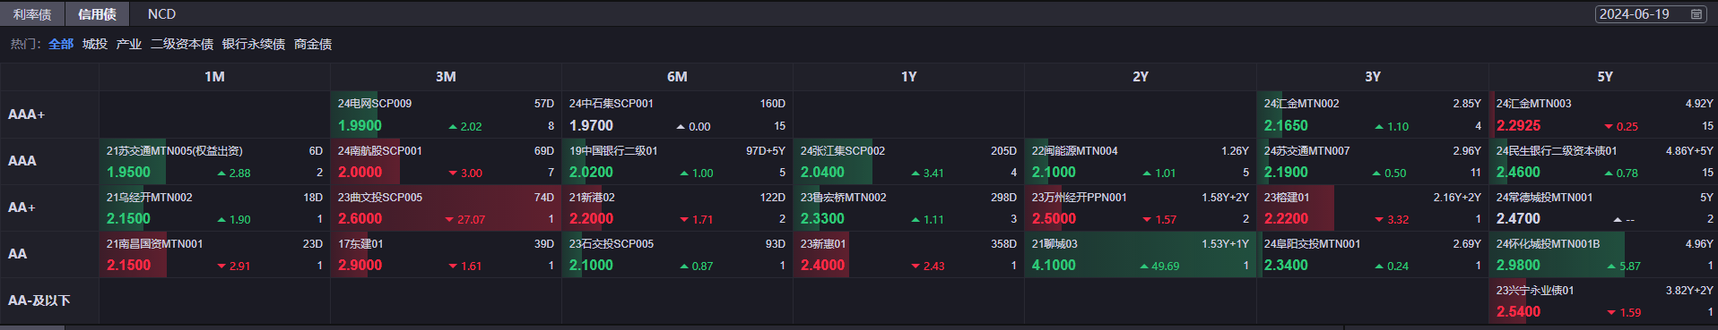Click the 2Y column header
The height and width of the screenshot is (330, 1718).
pos(1141,77)
